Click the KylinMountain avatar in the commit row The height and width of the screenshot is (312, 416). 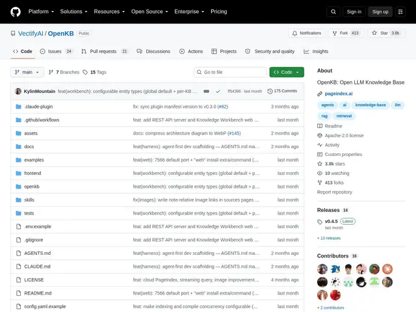point(18,91)
